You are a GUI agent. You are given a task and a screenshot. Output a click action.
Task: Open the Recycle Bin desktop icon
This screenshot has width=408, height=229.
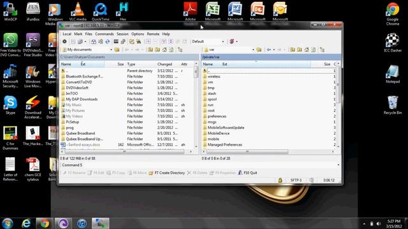point(393,105)
